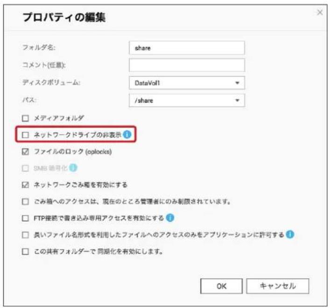
Task: Click info icon beside ネットワークドライブの非表示
Action: point(127,134)
